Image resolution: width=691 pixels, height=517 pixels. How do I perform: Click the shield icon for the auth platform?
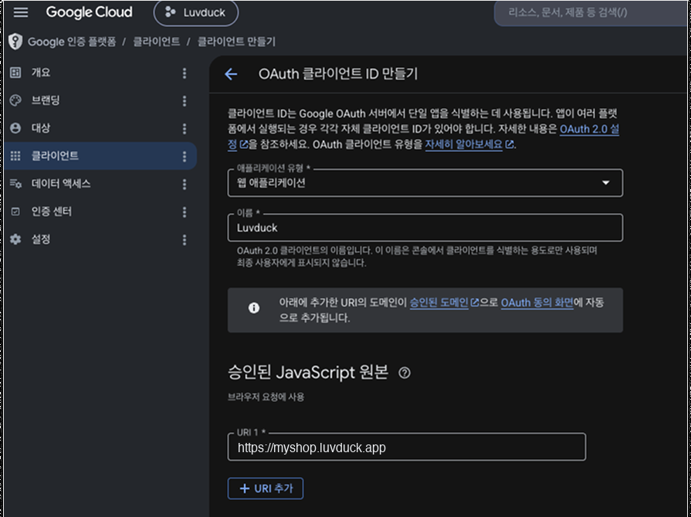[x=15, y=42]
